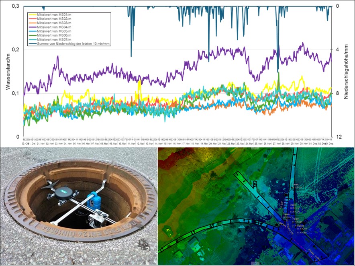355x266 pixels.
Task: Click the '0,1' left axis tick label
Action: click(x=15, y=94)
